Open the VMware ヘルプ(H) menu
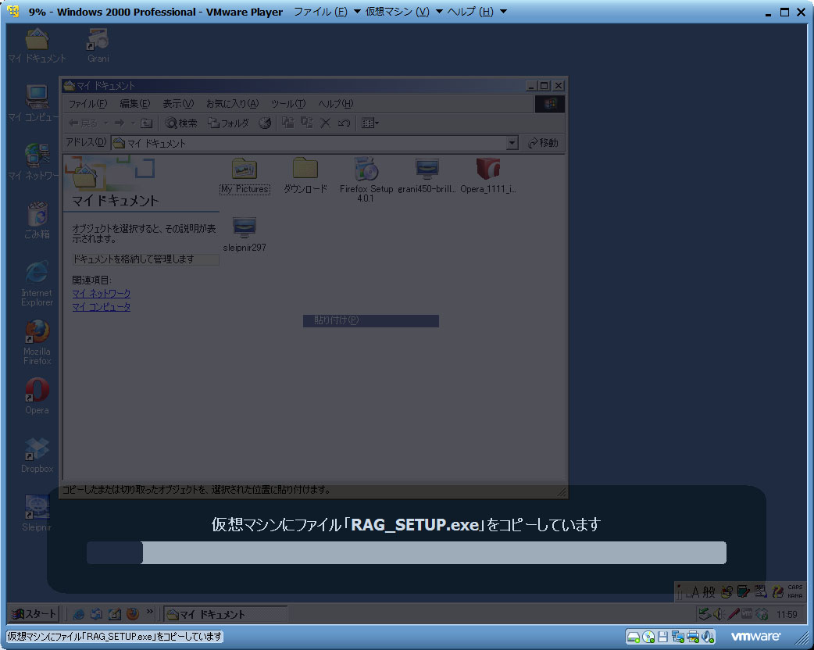Viewport: 814px width, 650px height. point(476,12)
